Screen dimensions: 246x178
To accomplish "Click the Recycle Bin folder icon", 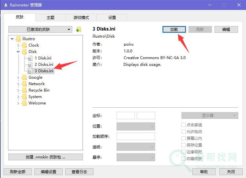I will click(25, 90).
